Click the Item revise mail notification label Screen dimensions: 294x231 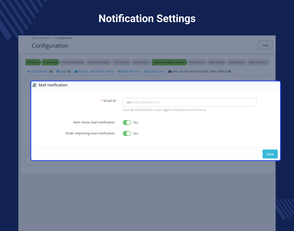[x=94, y=122]
